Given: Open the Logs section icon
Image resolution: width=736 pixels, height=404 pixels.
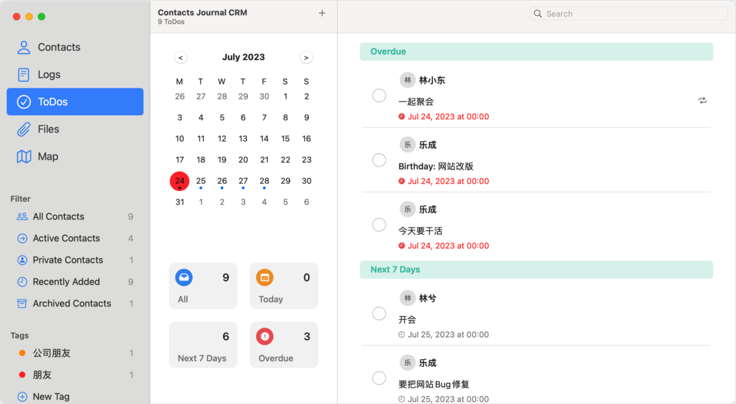Looking at the screenshot, I should (23, 74).
